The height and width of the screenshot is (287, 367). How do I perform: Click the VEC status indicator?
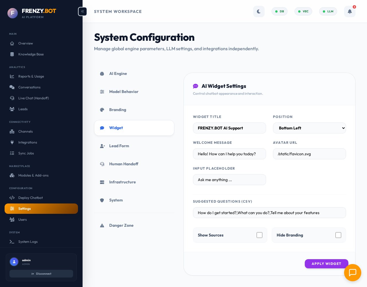tap(303, 11)
